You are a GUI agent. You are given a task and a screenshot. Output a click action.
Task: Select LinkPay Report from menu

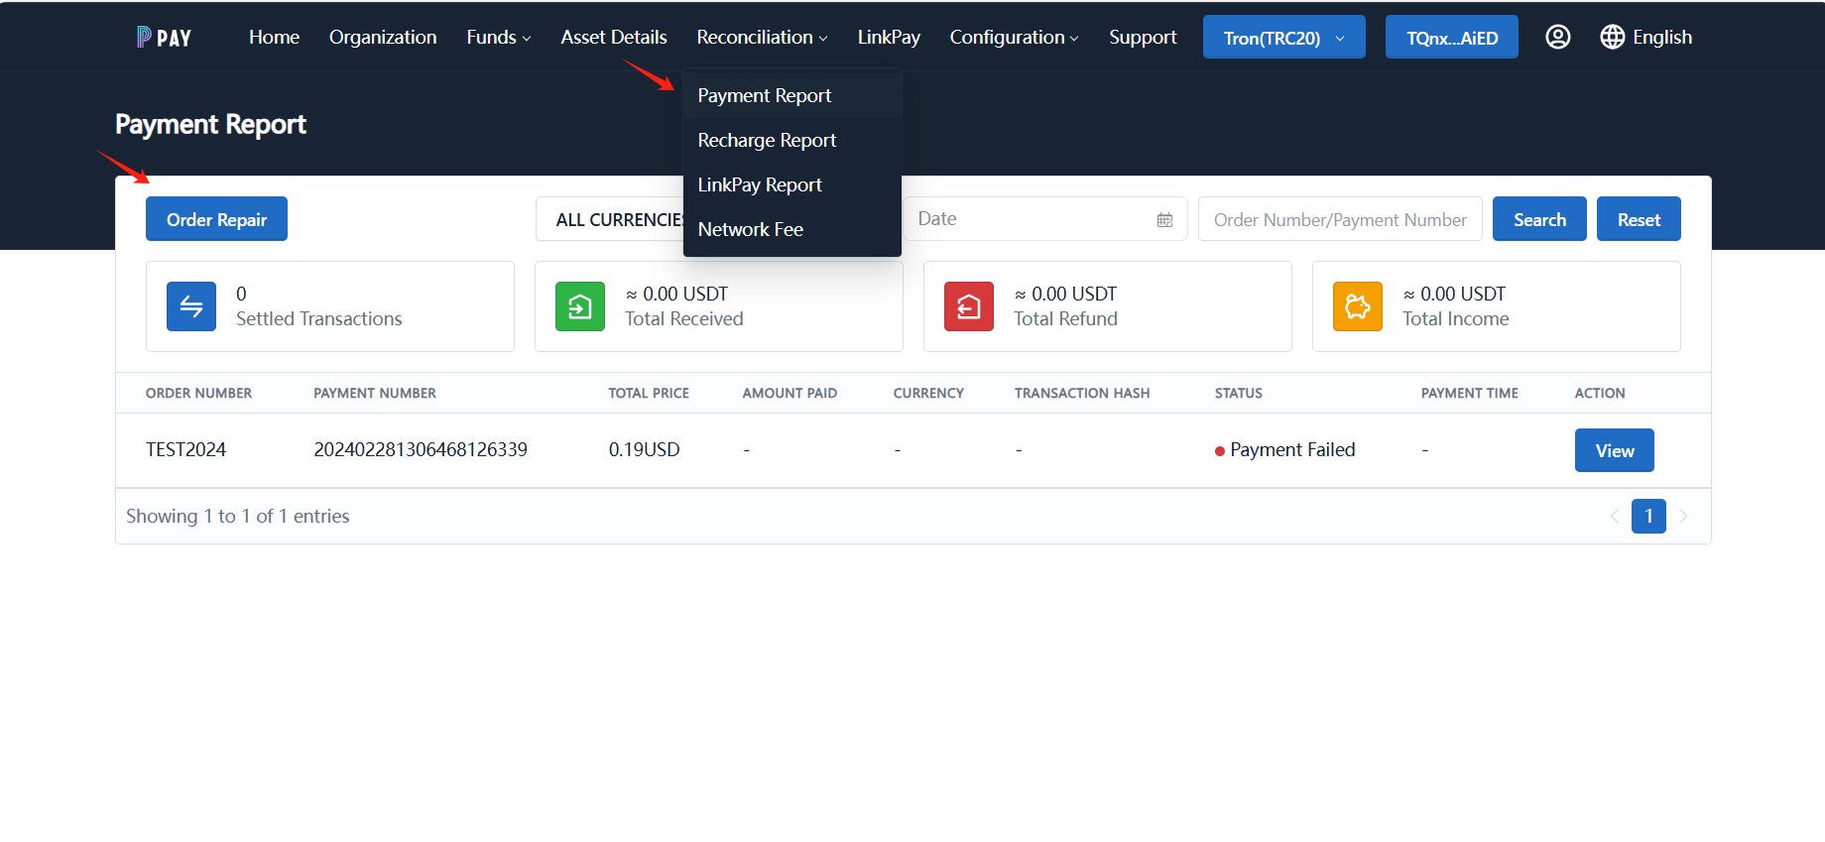pyautogui.click(x=792, y=184)
